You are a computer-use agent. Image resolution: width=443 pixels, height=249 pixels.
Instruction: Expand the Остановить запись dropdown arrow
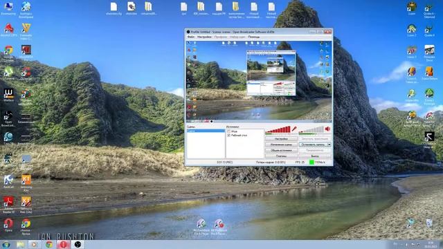(x=329, y=145)
